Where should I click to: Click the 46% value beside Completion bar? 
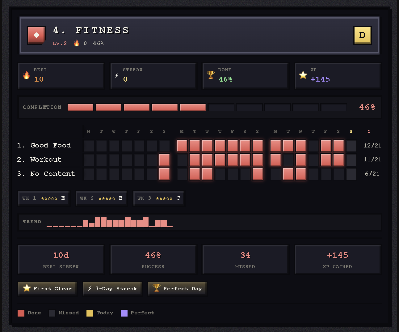coord(367,107)
